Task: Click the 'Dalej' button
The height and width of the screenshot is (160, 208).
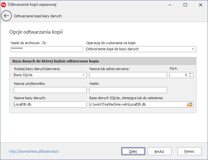Action: coord(133,151)
